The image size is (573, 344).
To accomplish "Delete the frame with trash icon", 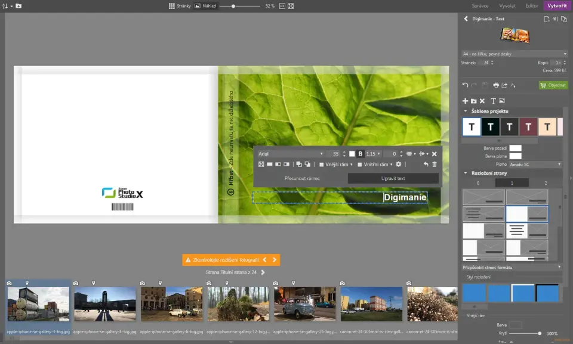I will [x=435, y=164].
